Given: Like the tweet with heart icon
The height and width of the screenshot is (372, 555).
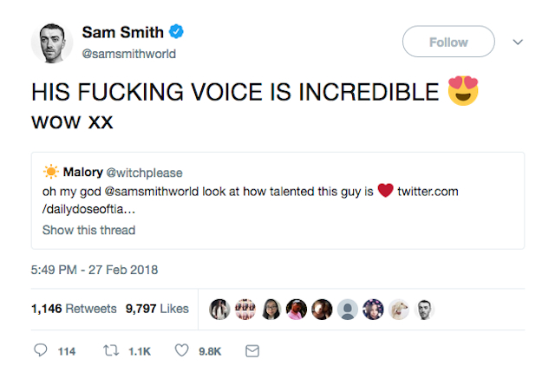Looking at the screenshot, I should coord(182,351).
